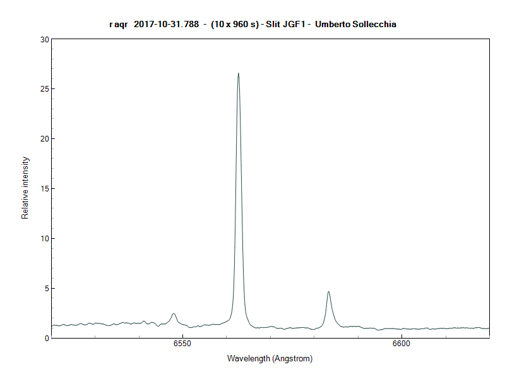Click the x-axis tick label 6550
Screen dimensions: 505x379
pos(182,344)
